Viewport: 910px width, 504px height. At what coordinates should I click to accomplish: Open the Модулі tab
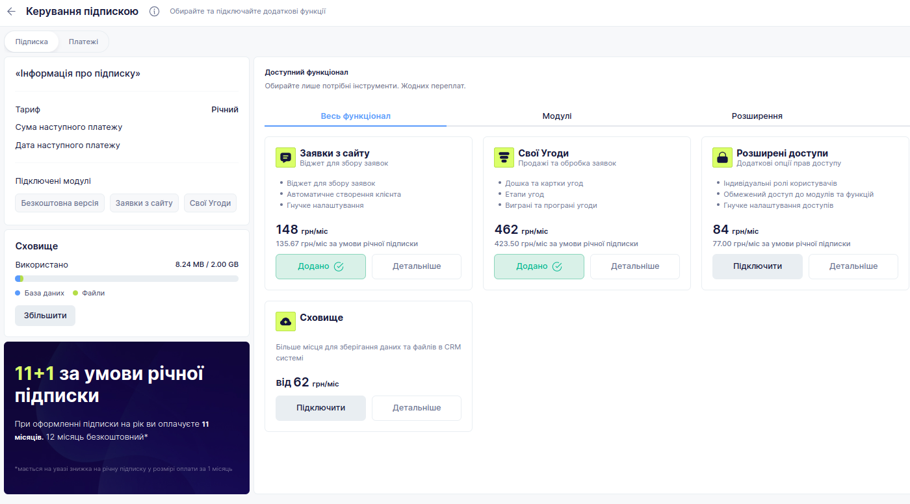(x=557, y=116)
